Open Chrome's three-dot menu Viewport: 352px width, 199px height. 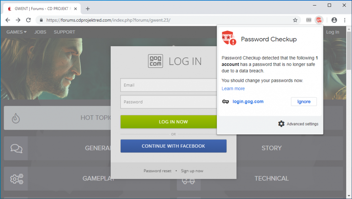click(345, 20)
